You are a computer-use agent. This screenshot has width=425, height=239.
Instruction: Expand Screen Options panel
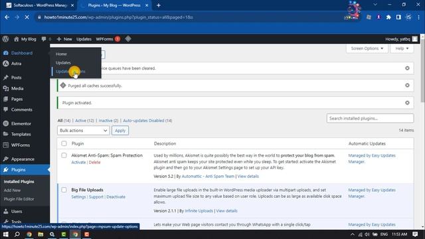[367, 48]
